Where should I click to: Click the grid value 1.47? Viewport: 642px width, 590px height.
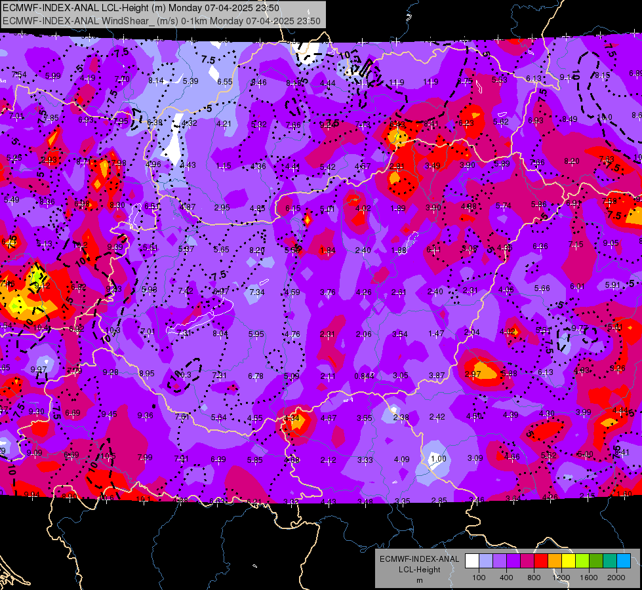(x=436, y=334)
